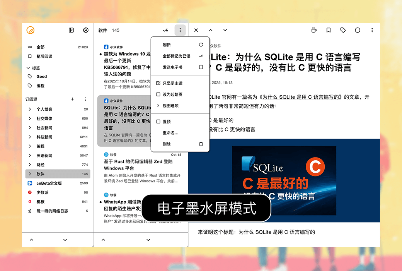The height and width of the screenshot is (271, 402).
Task: Toggle the 只显示未读 checkbox
Action: pyautogui.click(x=158, y=83)
